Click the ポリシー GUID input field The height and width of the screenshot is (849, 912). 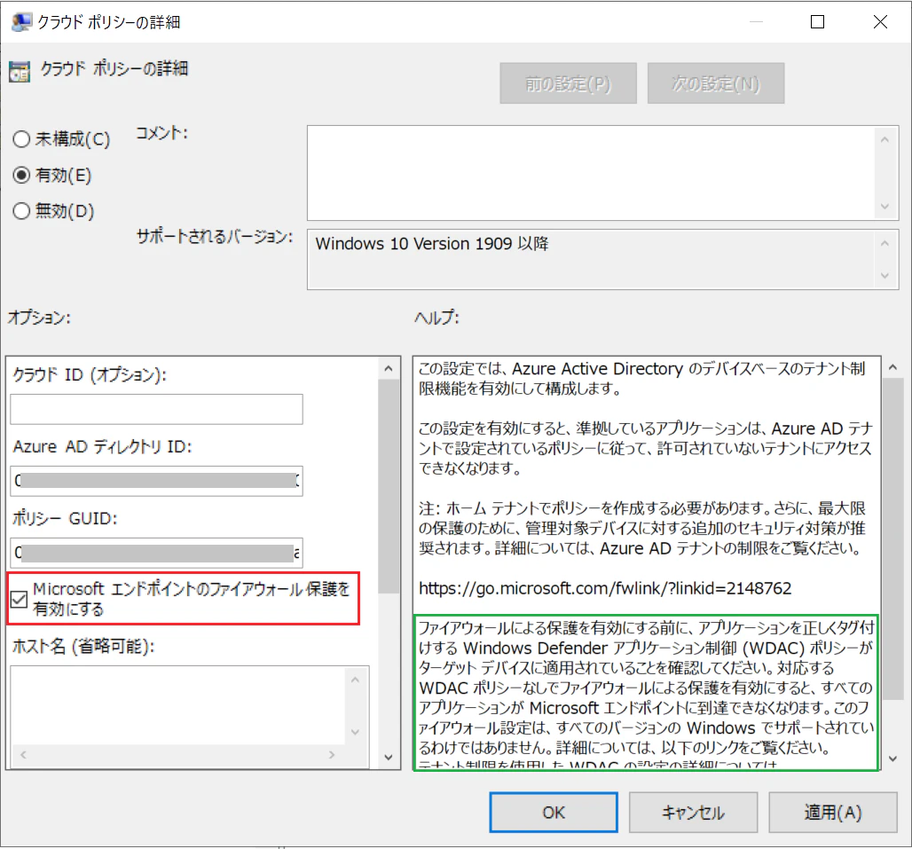coord(156,553)
